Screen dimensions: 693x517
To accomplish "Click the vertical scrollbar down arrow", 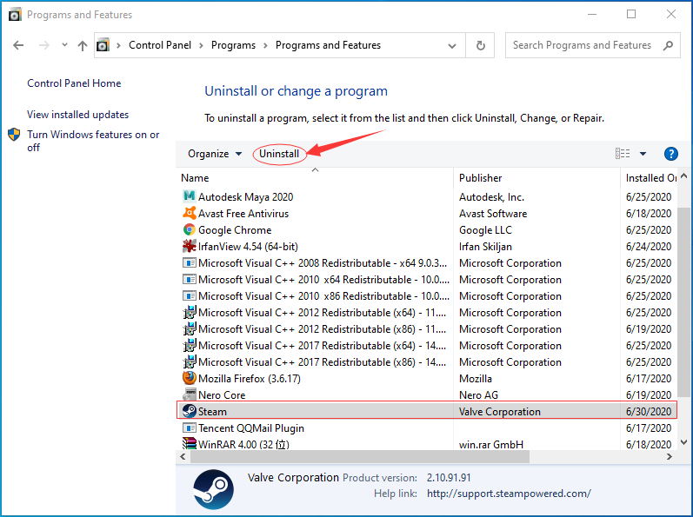I will (x=683, y=442).
